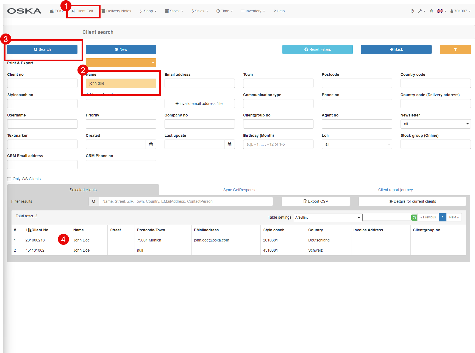The width and height of the screenshot is (475, 353).
Task: Expand the Sales menu
Action: (200, 11)
